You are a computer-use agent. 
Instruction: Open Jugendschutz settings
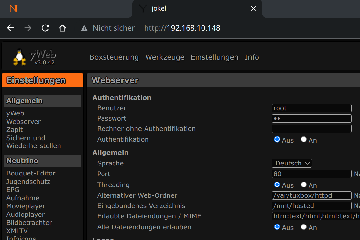28,182
